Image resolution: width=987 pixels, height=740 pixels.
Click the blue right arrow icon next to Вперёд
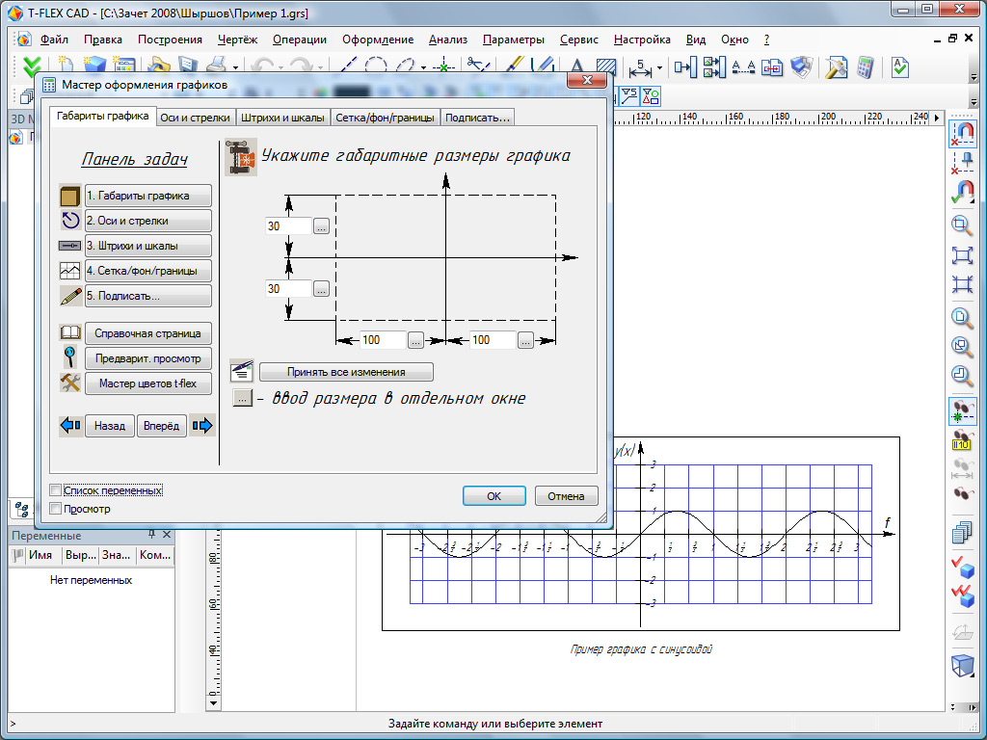(202, 425)
